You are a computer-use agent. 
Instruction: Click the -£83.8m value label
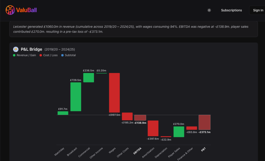(192, 132)
